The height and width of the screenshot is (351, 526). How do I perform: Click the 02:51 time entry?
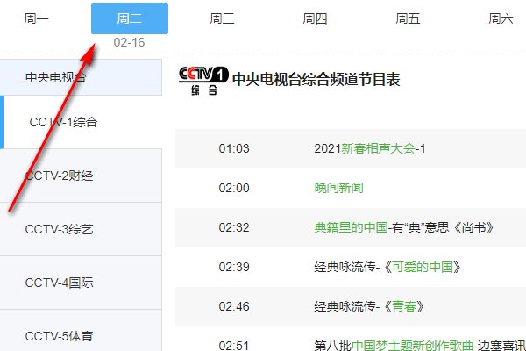[234, 345]
